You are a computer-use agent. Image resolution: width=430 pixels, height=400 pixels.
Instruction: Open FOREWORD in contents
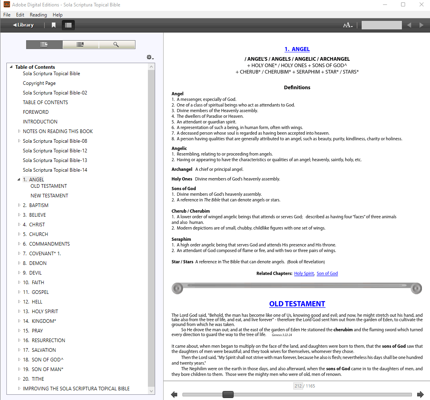pos(36,112)
